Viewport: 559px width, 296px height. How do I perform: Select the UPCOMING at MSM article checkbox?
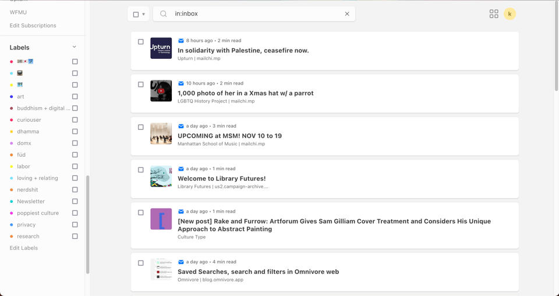[x=141, y=128]
